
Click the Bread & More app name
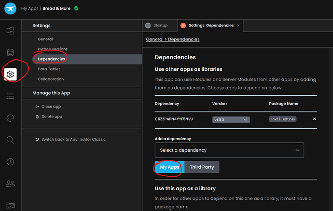pyautogui.click(x=56, y=9)
